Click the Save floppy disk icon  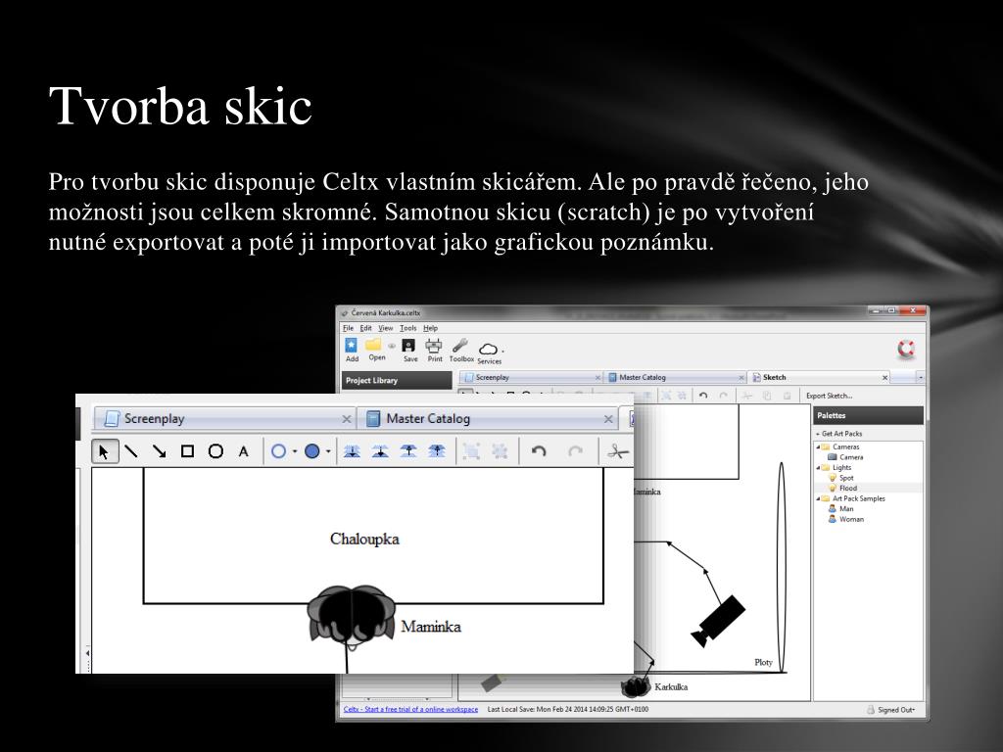click(409, 350)
